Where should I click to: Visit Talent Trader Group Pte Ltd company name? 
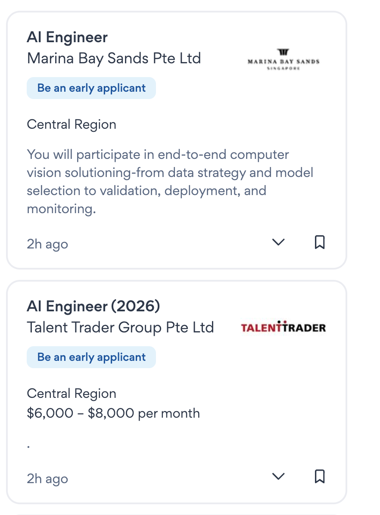pyautogui.click(x=120, y=327)
